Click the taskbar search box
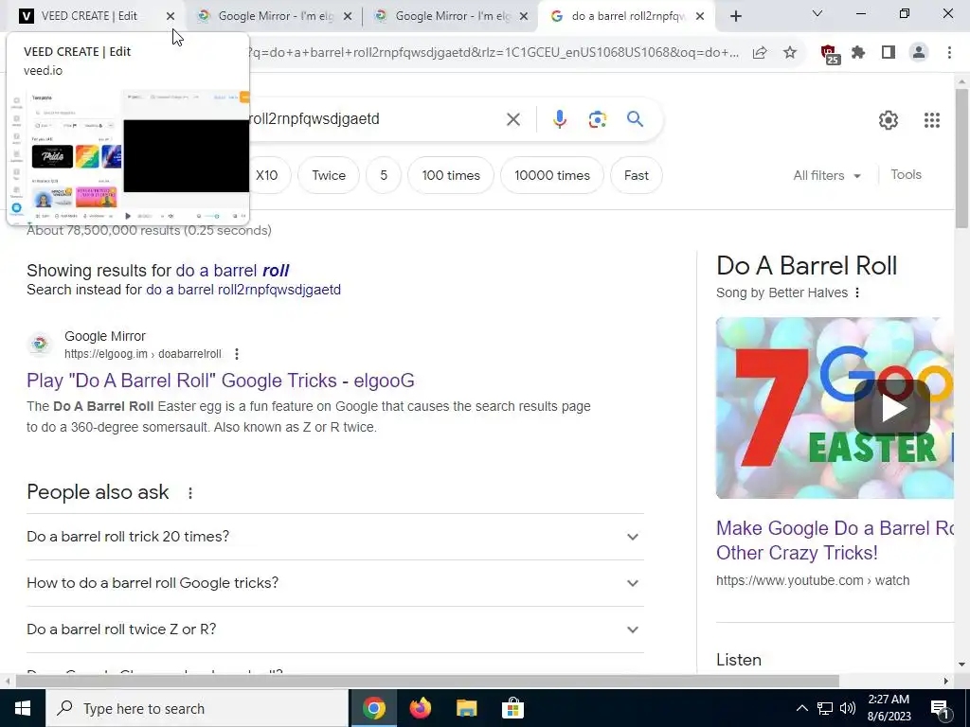Screen dimensions: 970x727 pyautogui.click(x=197, y=708)
